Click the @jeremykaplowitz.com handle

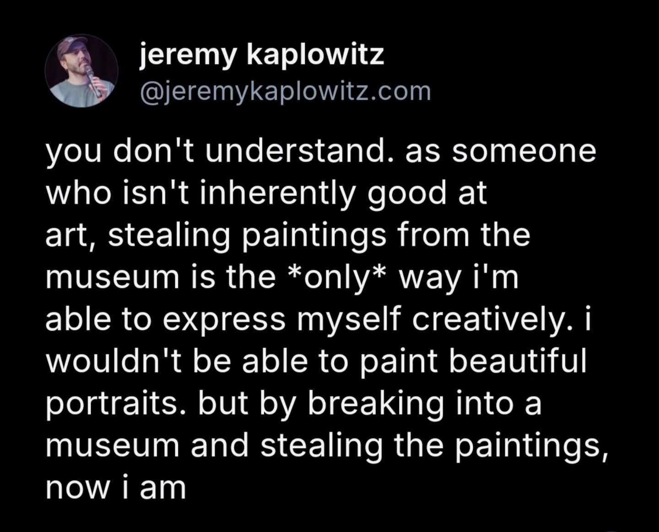285,91
